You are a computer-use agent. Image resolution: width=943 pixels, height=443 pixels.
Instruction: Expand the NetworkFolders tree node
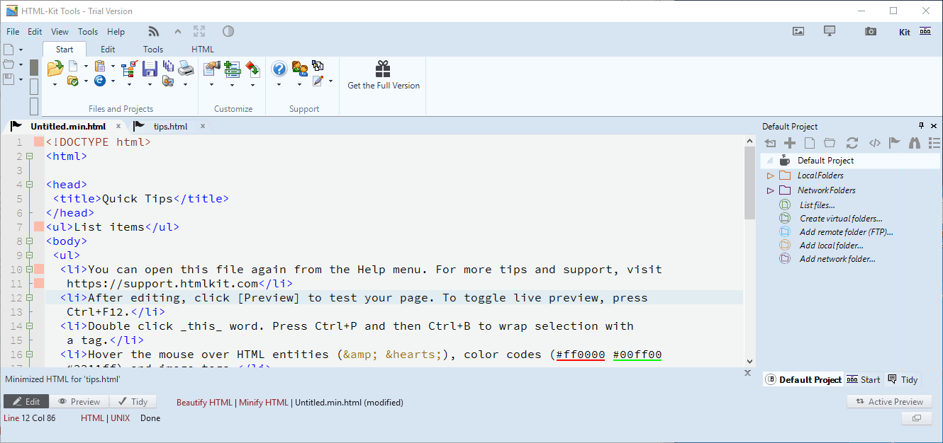(771, 190)
